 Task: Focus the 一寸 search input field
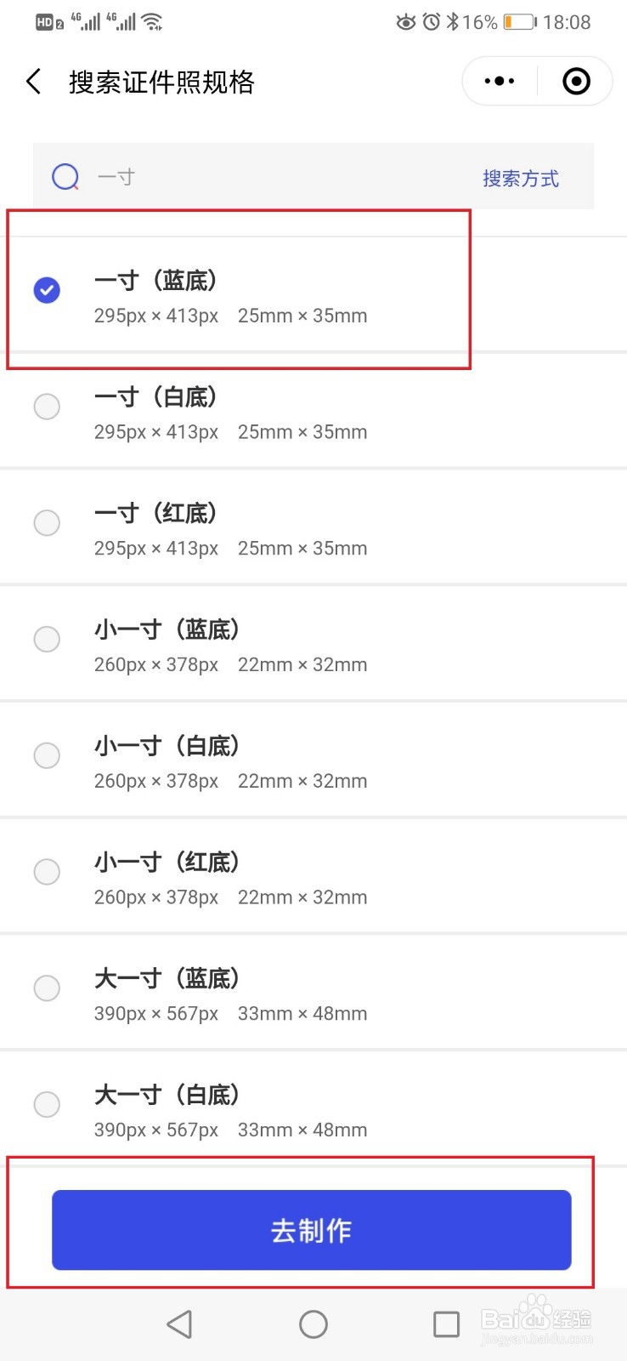(x=280, y=177)
